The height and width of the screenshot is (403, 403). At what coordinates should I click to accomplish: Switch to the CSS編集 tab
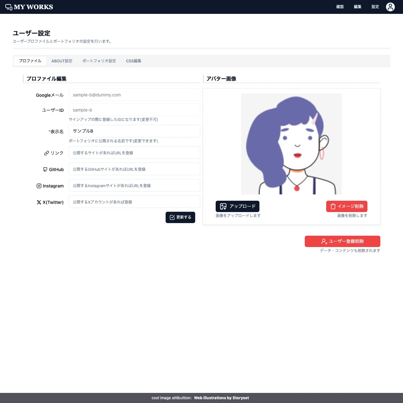[133, 61]
